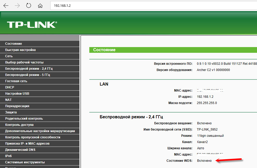This screenshot has height=168, width=257.
Task: Click the Канал label in wireless section
Action: click(187, 142)
